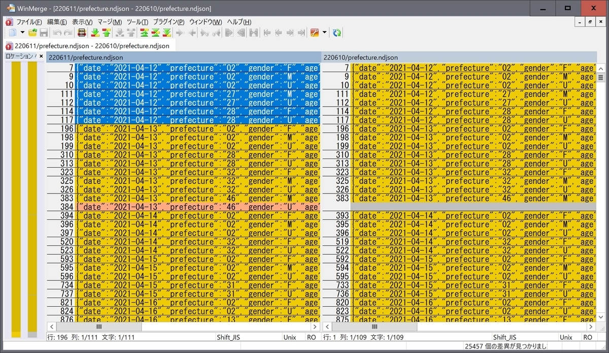Click the right pane Unix line-ending status
This screenshot has height=353, width=609.
click(565, 337)
